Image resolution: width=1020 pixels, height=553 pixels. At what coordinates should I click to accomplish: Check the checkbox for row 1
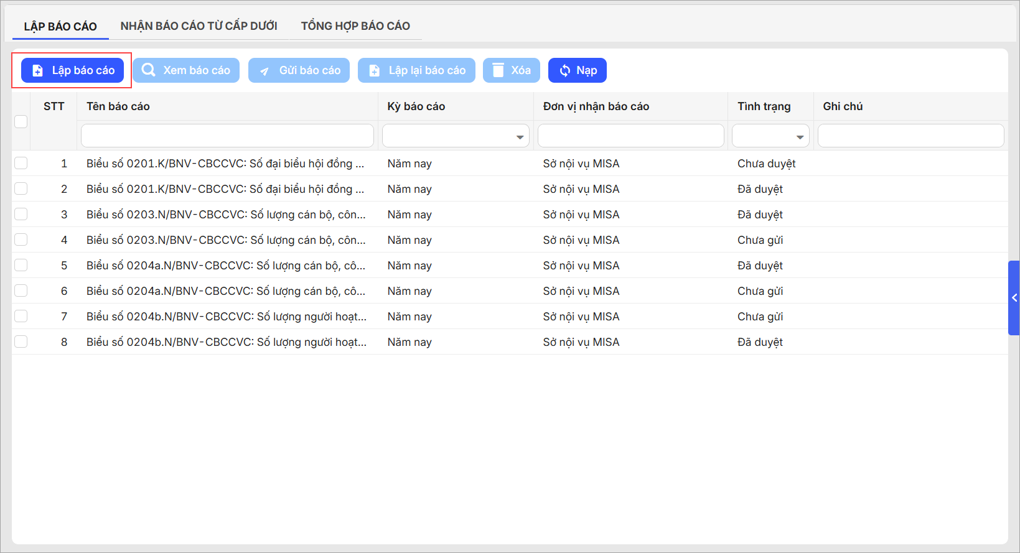click(x=21, y=163)
